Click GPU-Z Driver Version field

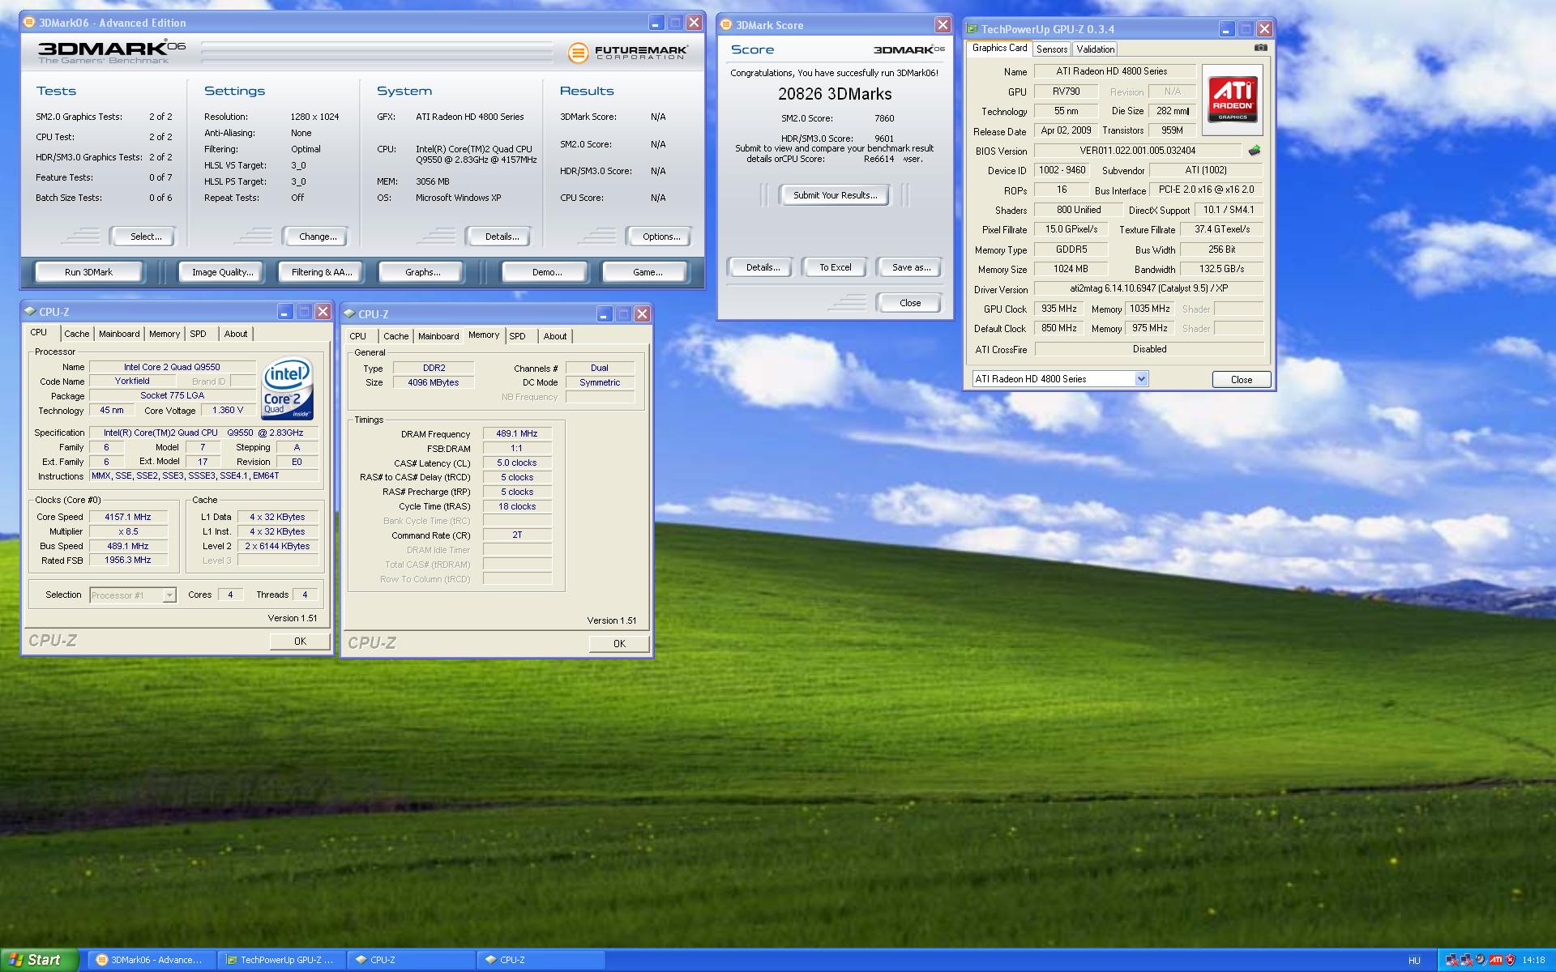click(1148, 288)
